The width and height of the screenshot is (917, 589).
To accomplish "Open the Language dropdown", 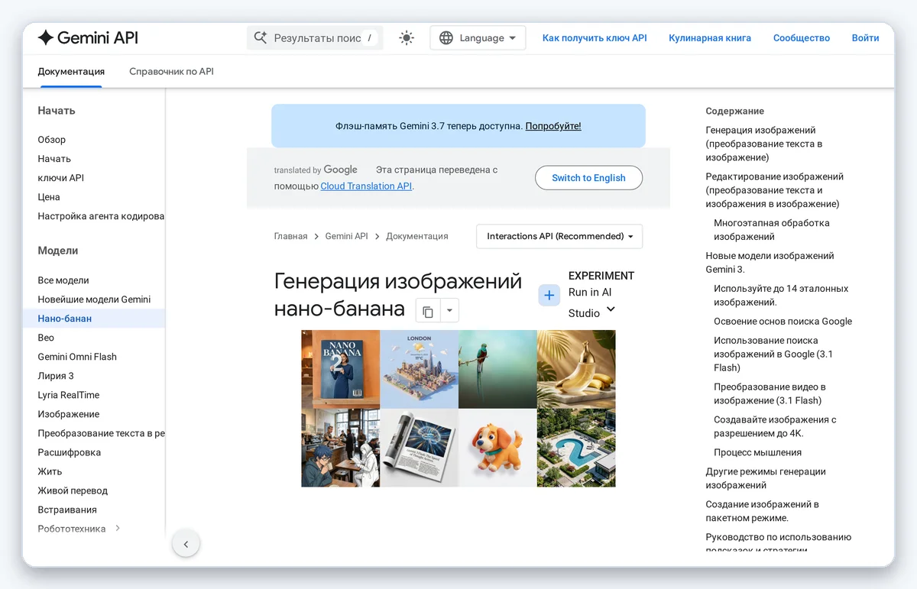I will pyautogui.click(x=478, y=37).
